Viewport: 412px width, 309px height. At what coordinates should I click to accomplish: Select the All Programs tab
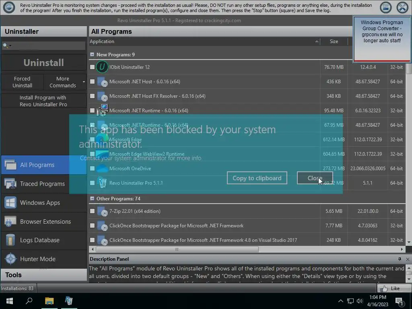pyautogui.click(x=43, y=165)
